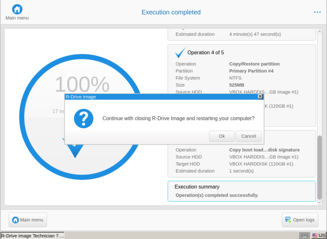The width and height of the screenshot is (327, 239).
Task: Click the question mark dialog icon
Action: pyautogui.click(x=83, y=119)
